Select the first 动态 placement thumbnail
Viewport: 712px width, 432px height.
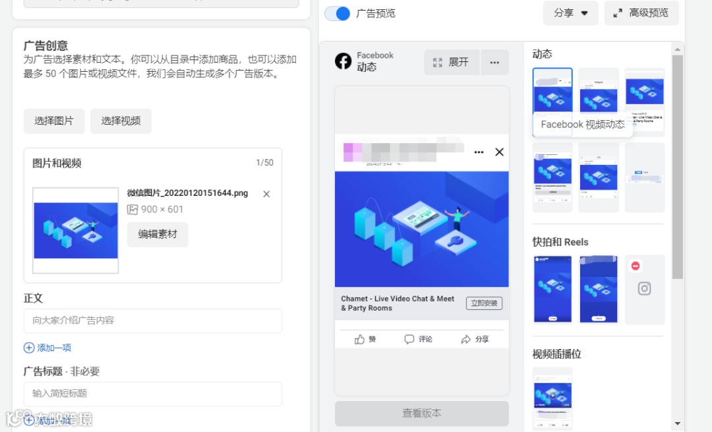point(552,102)
